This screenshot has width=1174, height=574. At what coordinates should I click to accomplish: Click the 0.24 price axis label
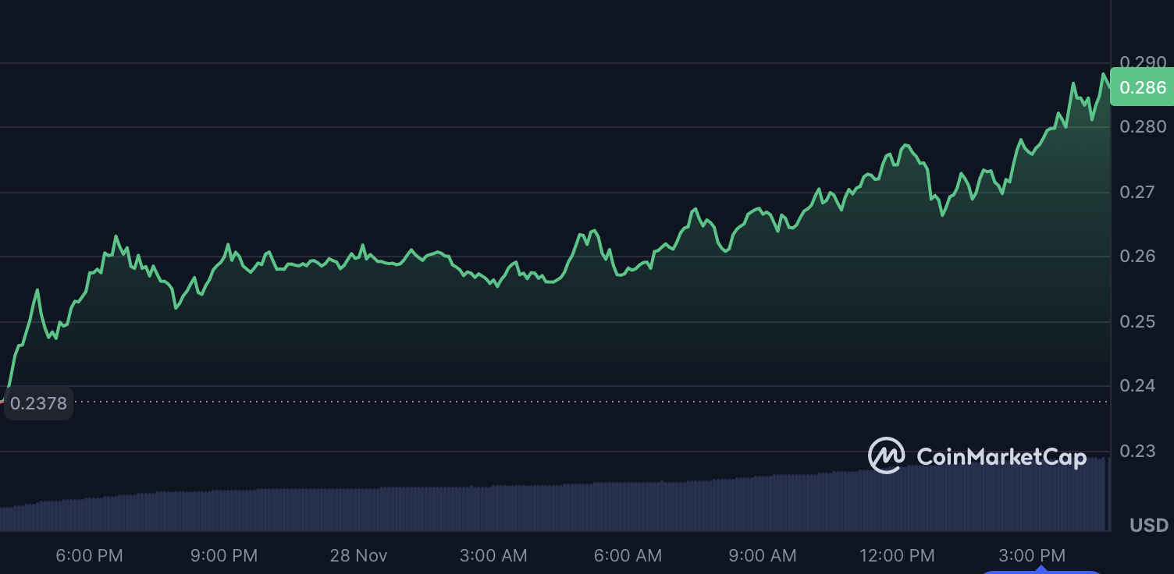click(x=1137, y=386)
